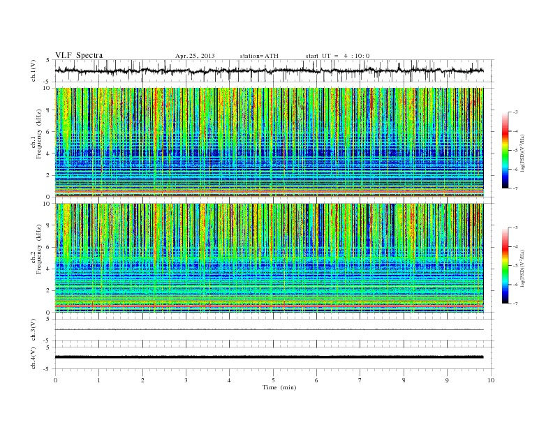Click the "ch.1 Frequency (kHz)" axis label
This screenshot has height=427, width=553.
click(36, 134)
